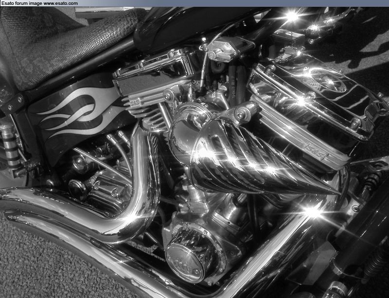The width and height of the screenshot is (389, 298).
Task: Click the sharp tip of the air cleaner
Action: click(x=336, y=193)
